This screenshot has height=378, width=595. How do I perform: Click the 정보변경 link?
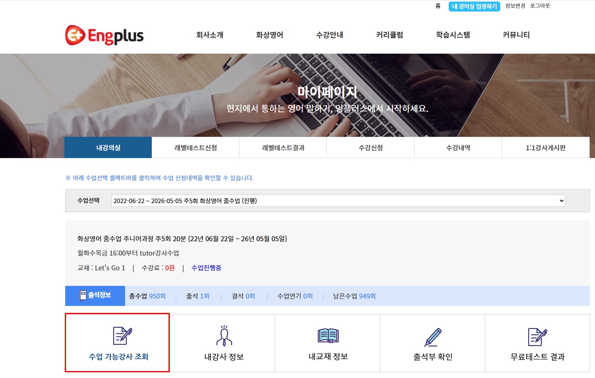(x=515, y=6)
